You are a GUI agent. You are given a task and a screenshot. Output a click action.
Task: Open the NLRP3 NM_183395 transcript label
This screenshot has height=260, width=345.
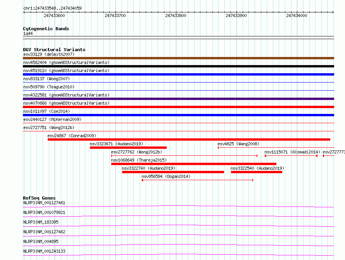pos(41,222)
